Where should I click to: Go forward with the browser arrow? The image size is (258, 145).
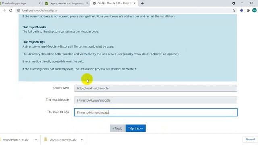tap(4, 10)
